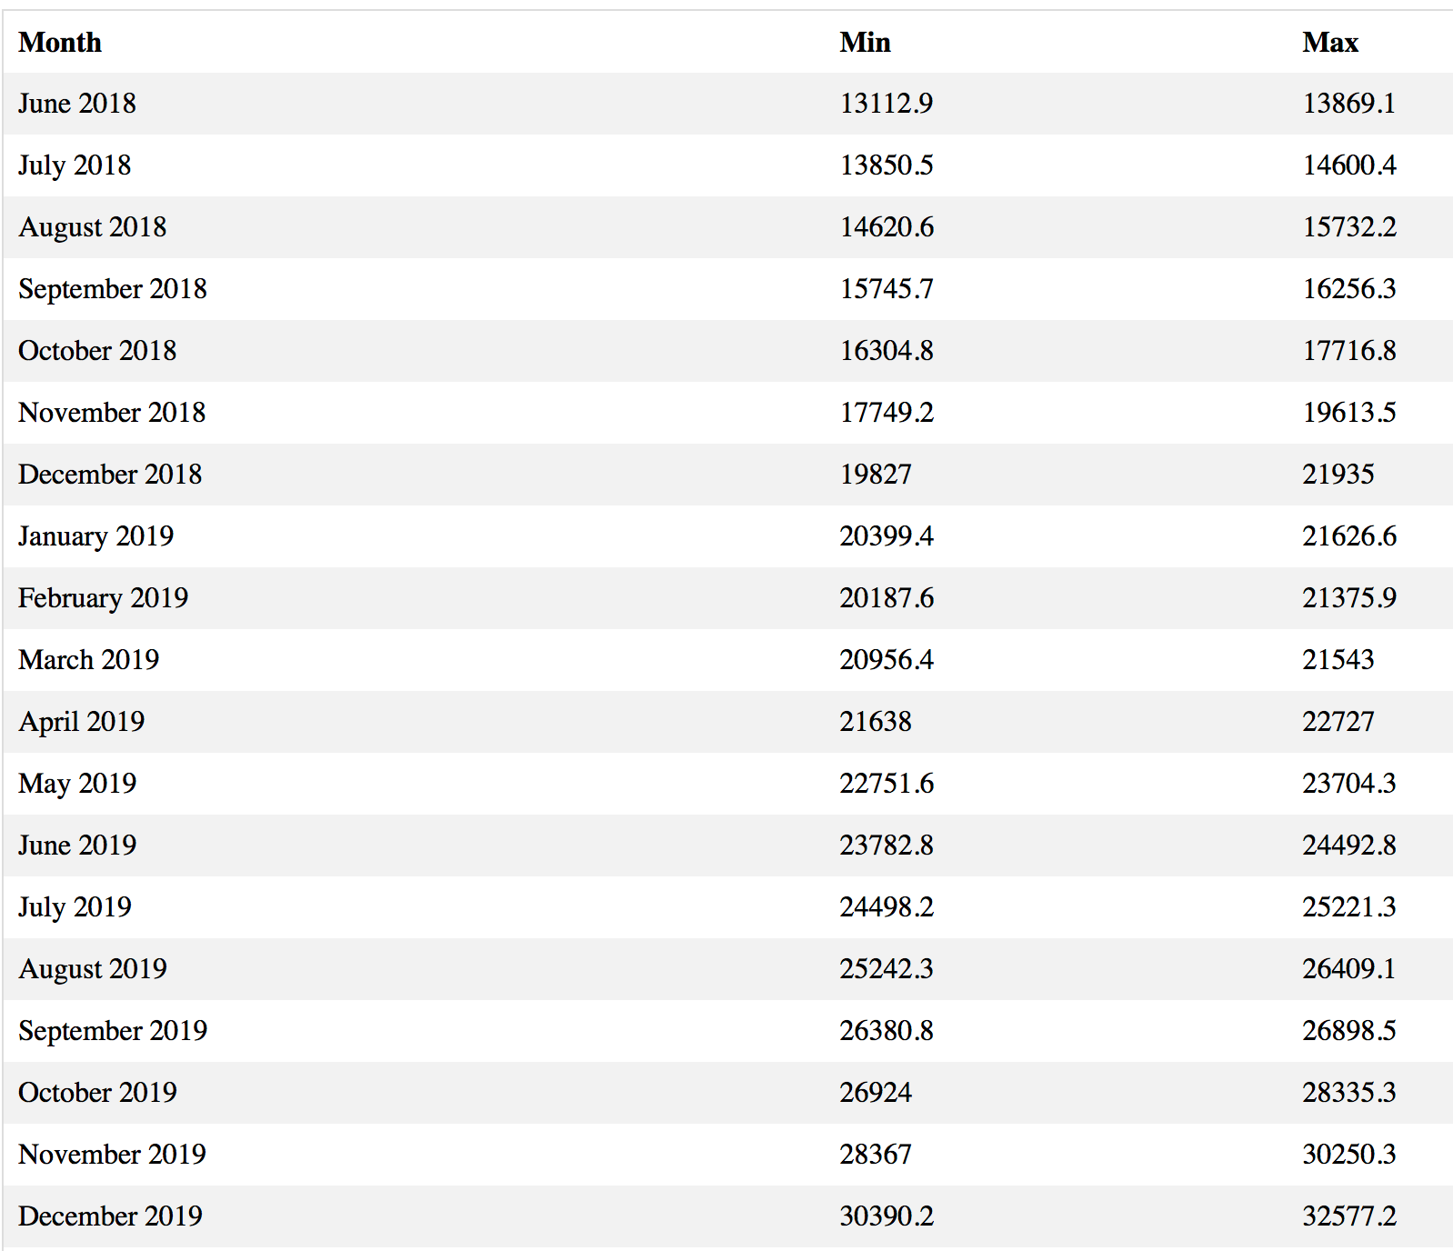Click the Max column header

tap(1329, 43)
